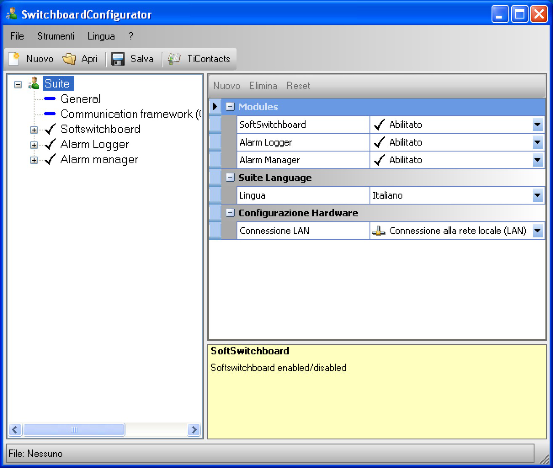Open the Alarm Manager Abilitato dropdown arrow
The height and width of the screenshot is (468, 553).
coord(537,160)
